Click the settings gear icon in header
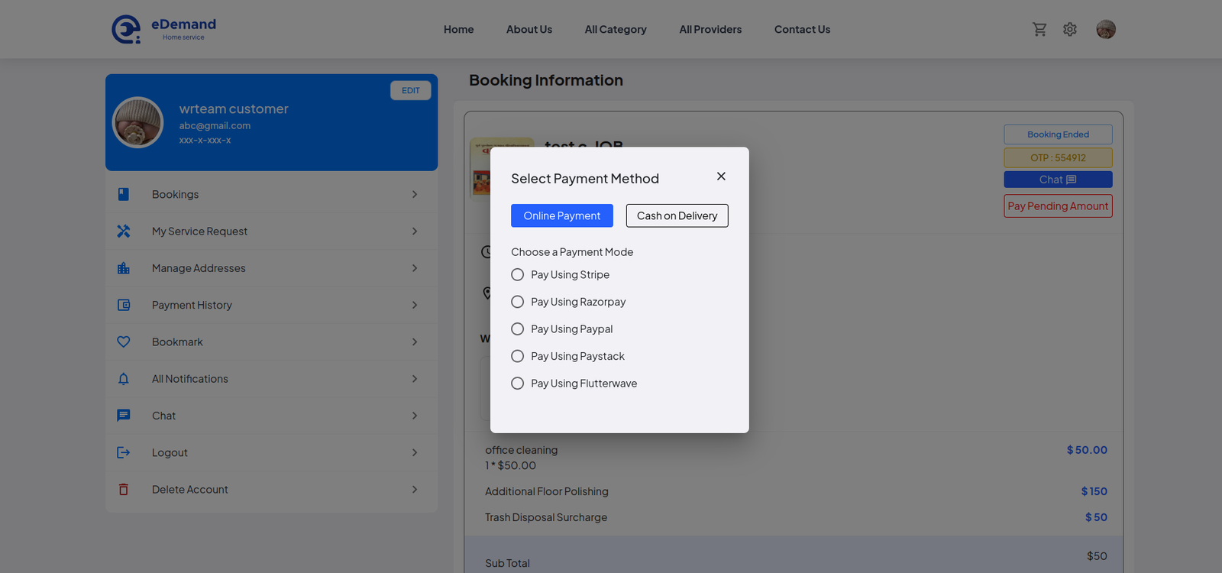 [x=1070, y=30]
